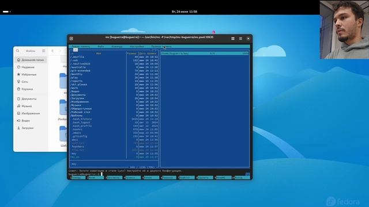Click the F1 Помощь function key button
The width and height of the screenshot is (369, 207).
(77, 178)
